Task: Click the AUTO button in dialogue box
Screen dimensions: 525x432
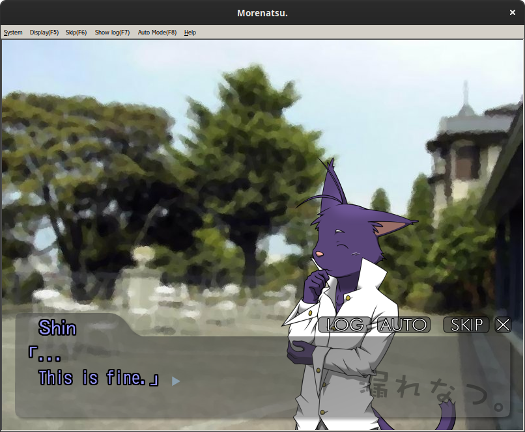Action: (x=404, y=325)
